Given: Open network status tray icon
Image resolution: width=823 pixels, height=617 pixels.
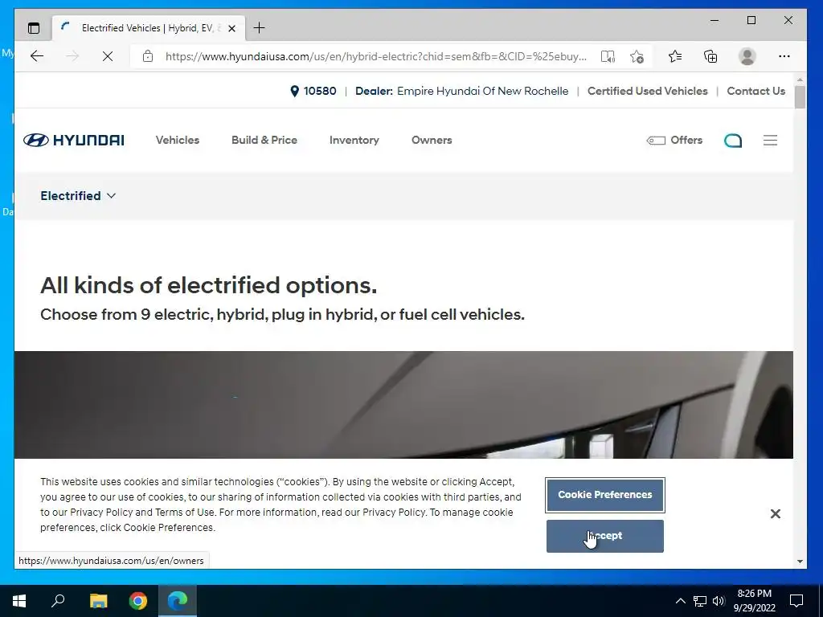Looking at the screenshot, I should click(700, 601).
